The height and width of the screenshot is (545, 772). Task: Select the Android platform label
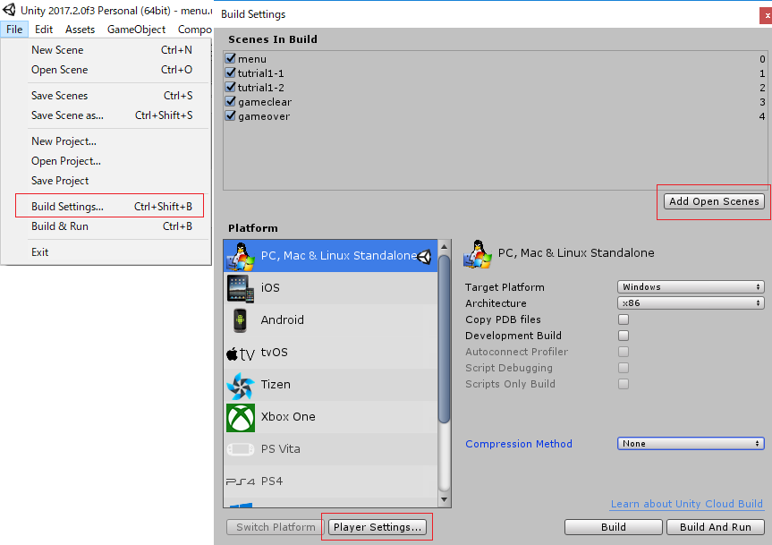pos(282,320)
